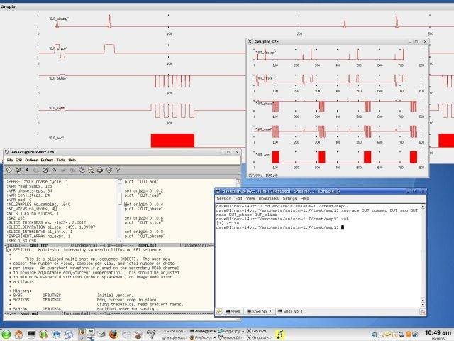
Task: Click the top Gnuplot taskbar entry
Action: pos(257,331)
